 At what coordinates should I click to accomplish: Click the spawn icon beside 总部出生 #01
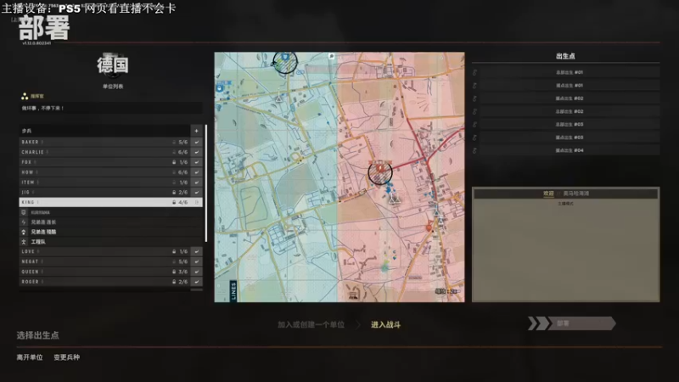474,72
